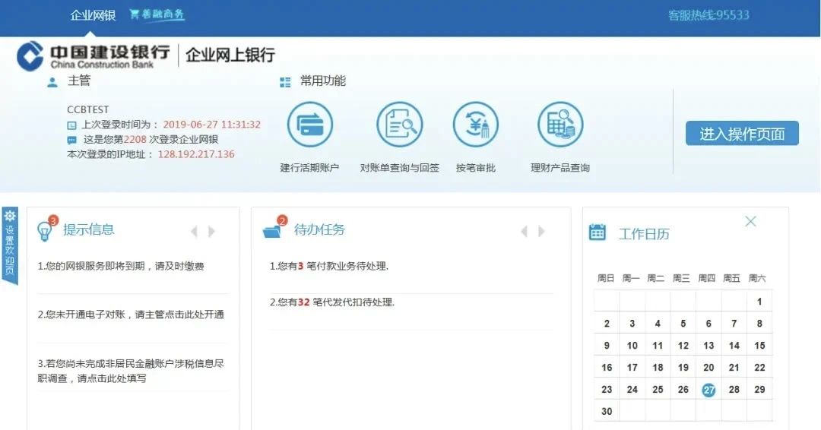The image size is (821, 430).
Task: Show next 提示信息 page with right arrow
Action: 211,231
